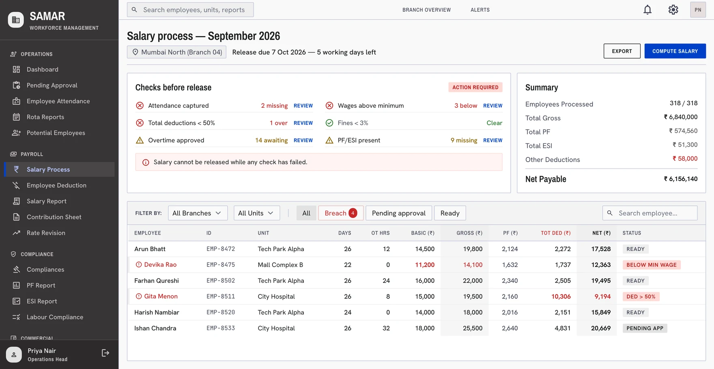This screenshot has height=369, width=714.
Task: Click the ESI Report icon
Action: pyautogui.click(x=16, y=301)
